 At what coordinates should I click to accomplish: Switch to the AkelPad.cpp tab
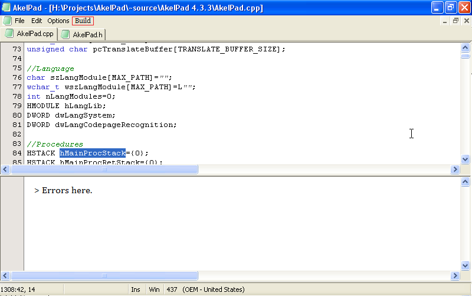(29, 34)
